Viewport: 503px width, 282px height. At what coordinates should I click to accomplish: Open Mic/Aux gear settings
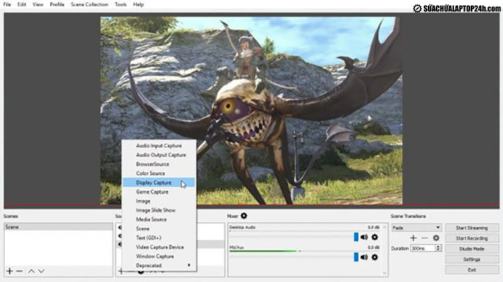coord(375,257)
